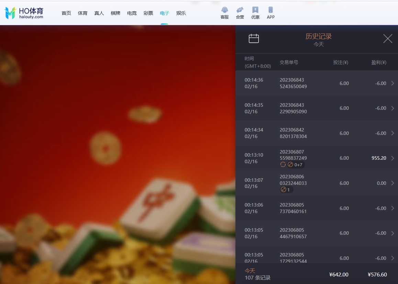Click the 合营 partnership icon

point(240,10)
